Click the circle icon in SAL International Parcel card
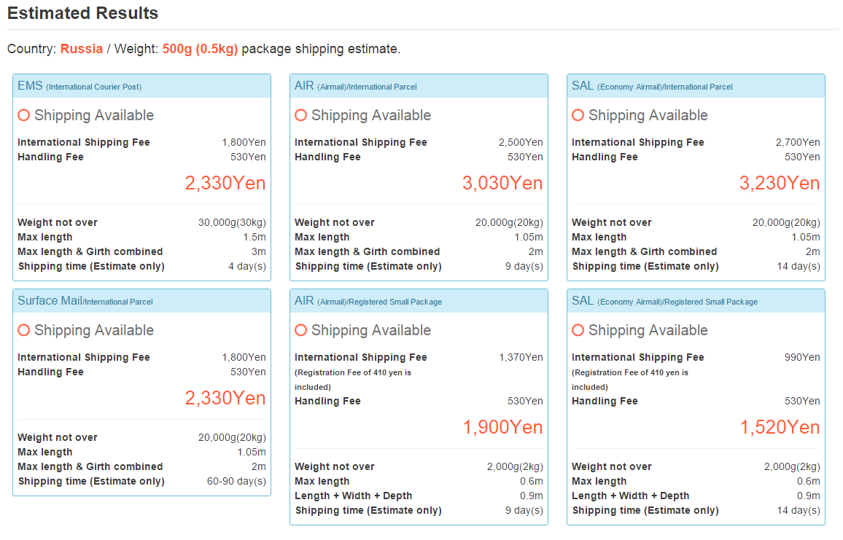The width and height of the screenshot is (843, 540). point(578,115)
